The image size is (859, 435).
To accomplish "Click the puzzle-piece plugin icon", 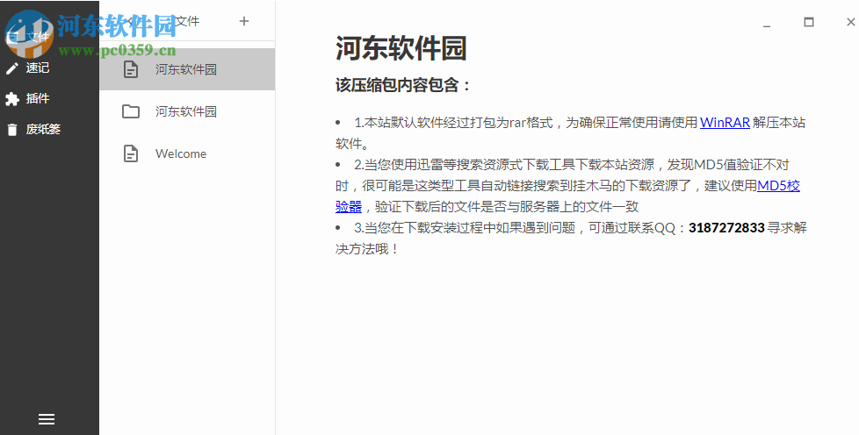I will tap(12, 99).
